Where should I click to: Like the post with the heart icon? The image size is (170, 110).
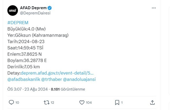click(82, 102)
